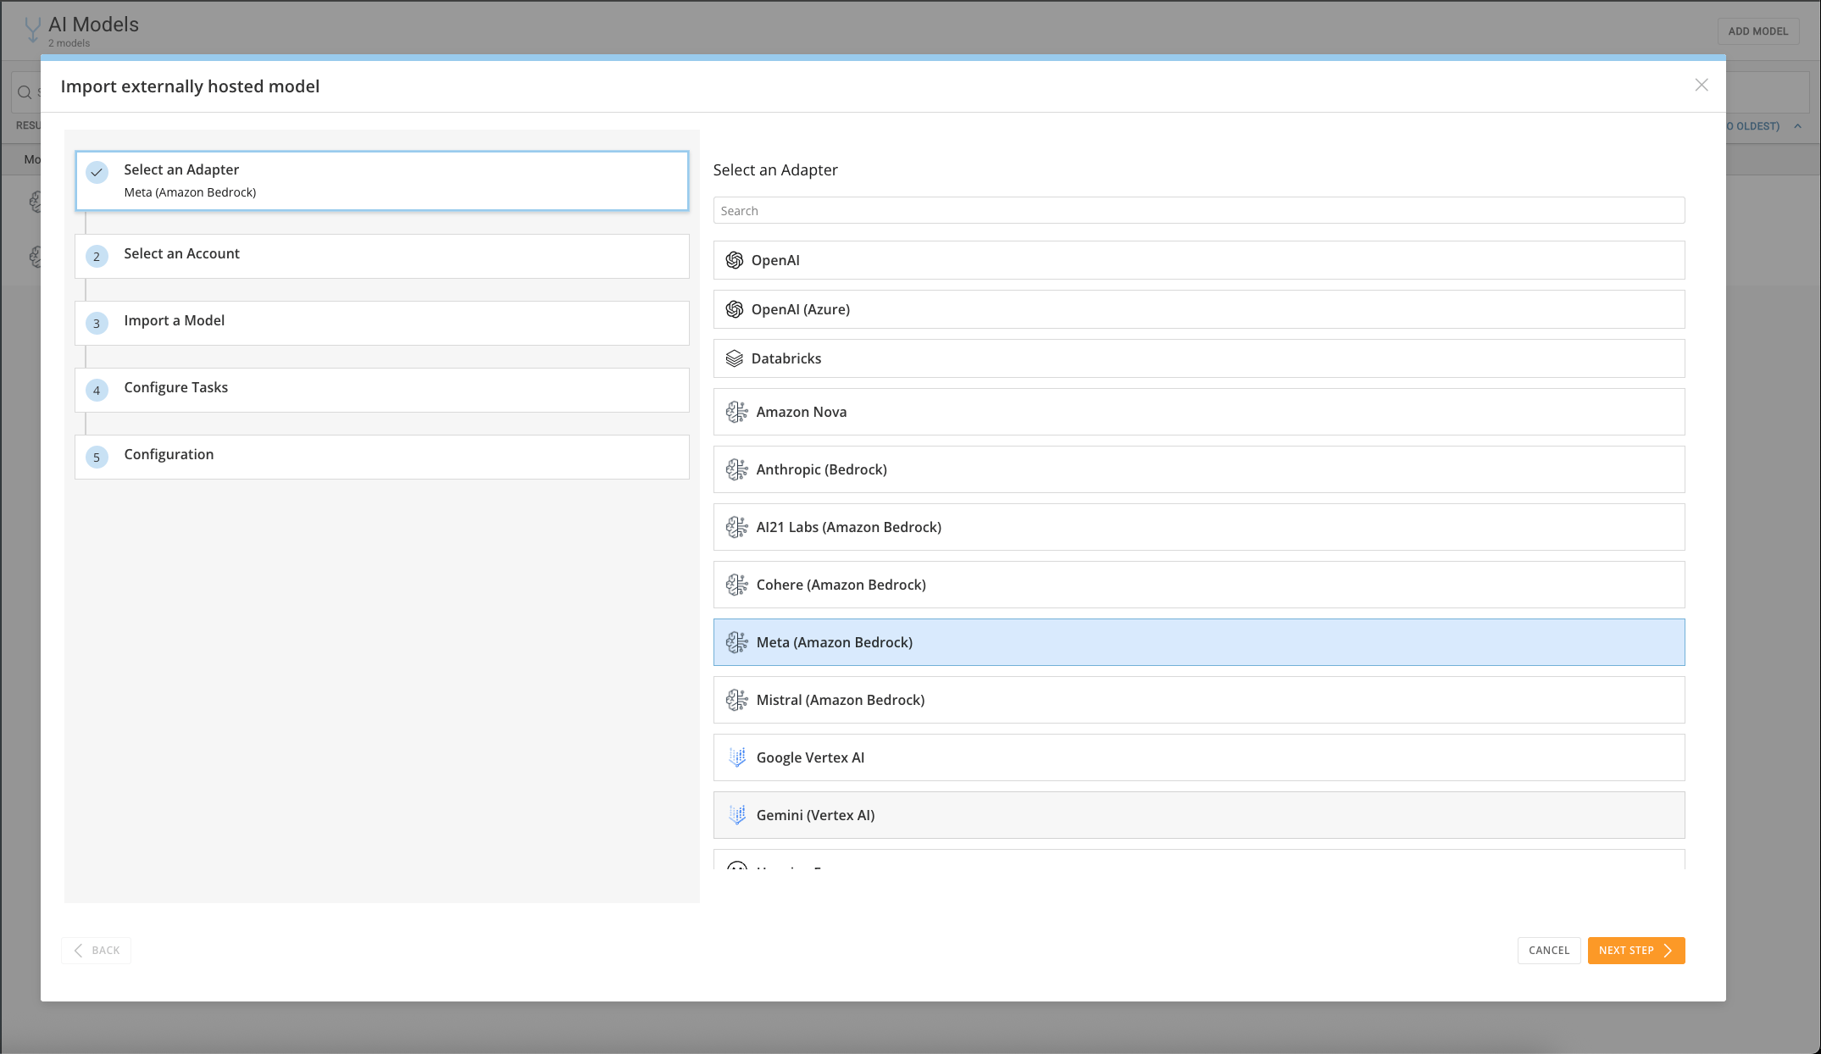Go to the Configure Tasks step

click(382, 390)
